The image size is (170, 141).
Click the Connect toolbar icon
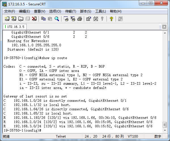(x=7, y=19)
